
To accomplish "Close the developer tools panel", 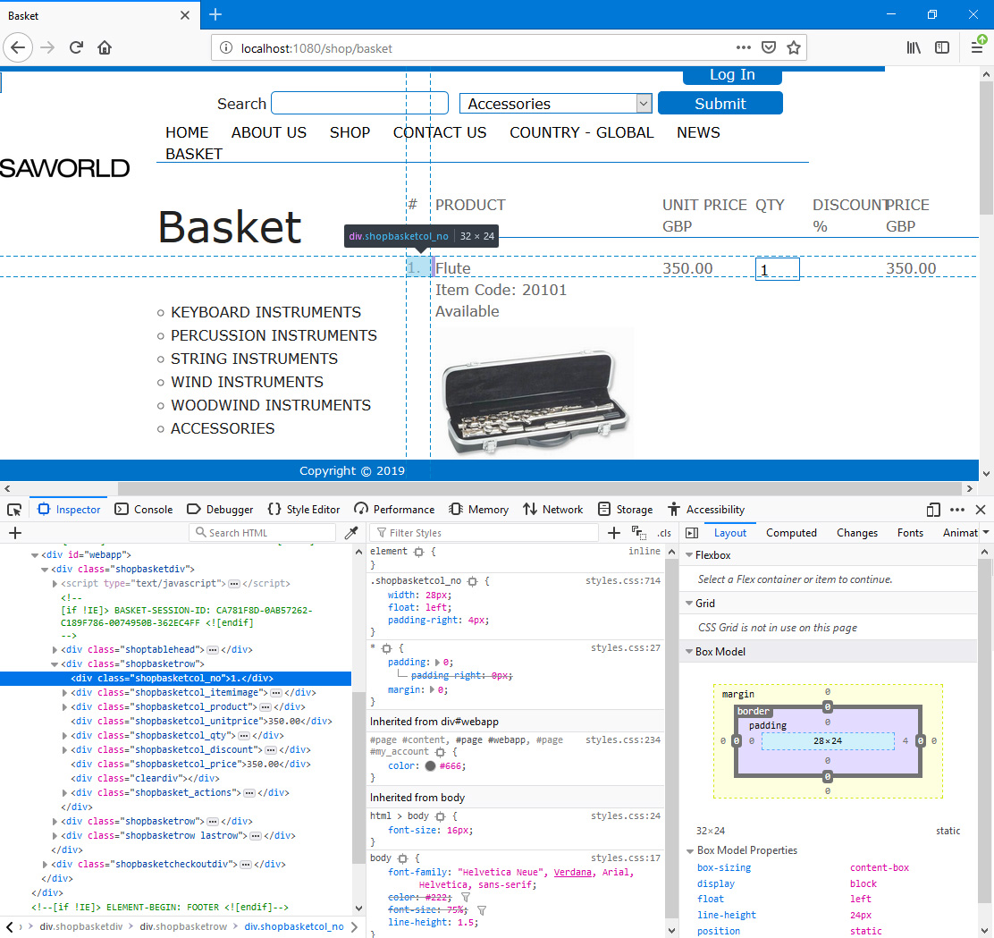I will (x=981, y=510).
